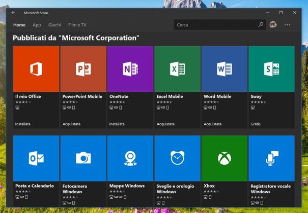This screenshot has width=308, height=213.
Task: Click Acquistata status under Word Mobile
Action: 212,124
